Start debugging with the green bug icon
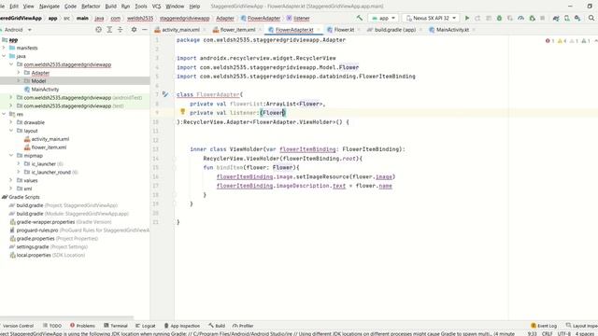This screenshot has height=336, width=598. [x=499, y=18]
